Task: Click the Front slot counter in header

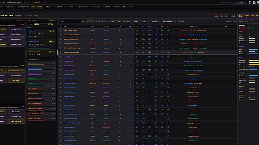Action: pyautogui.click(x=217, y=15)
